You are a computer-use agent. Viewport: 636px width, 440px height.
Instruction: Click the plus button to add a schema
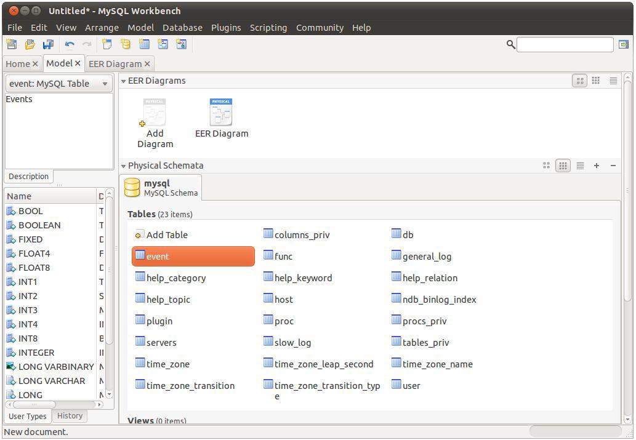pyautogui.click(x=596, y=165)
